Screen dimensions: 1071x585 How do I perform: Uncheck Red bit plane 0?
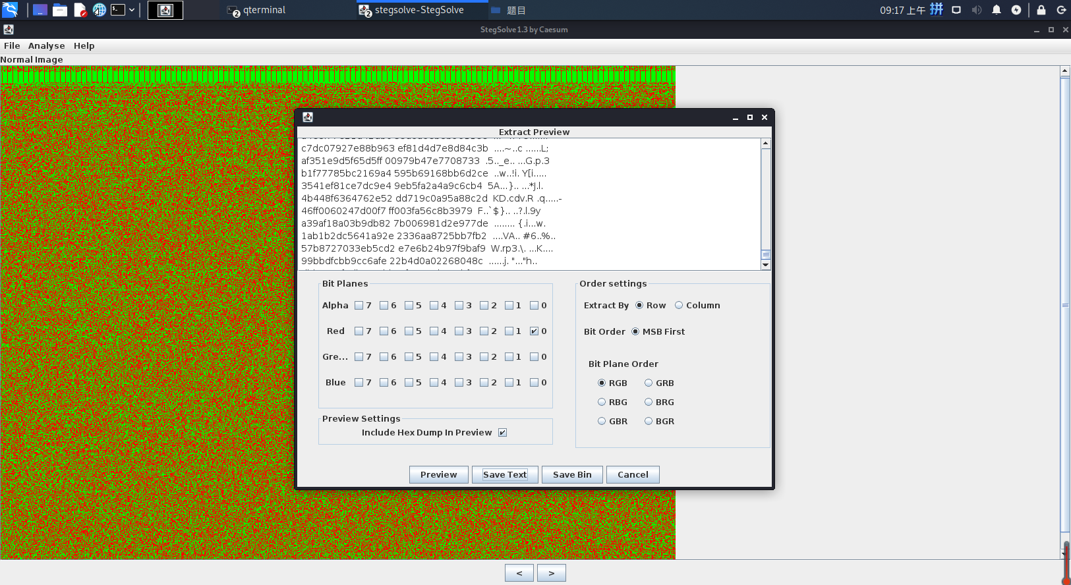[535, 331]
